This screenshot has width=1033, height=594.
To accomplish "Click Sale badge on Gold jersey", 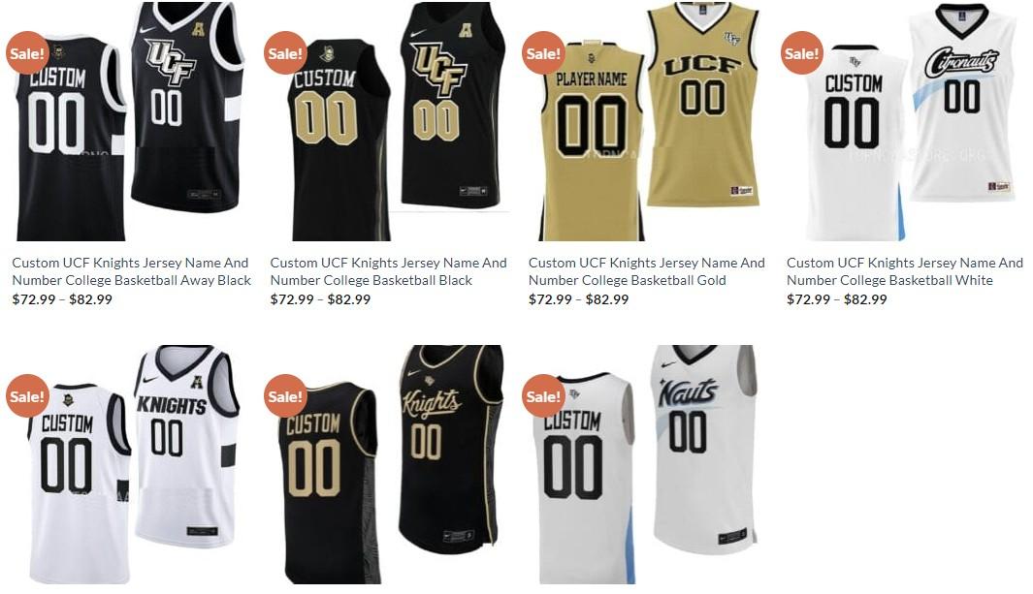I will coord(543,52).
